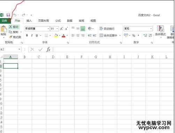This screenshot has width=175, height=133.
Task: Click the cell borders icon
Action: pyautogui.click(x=46, y=35)
